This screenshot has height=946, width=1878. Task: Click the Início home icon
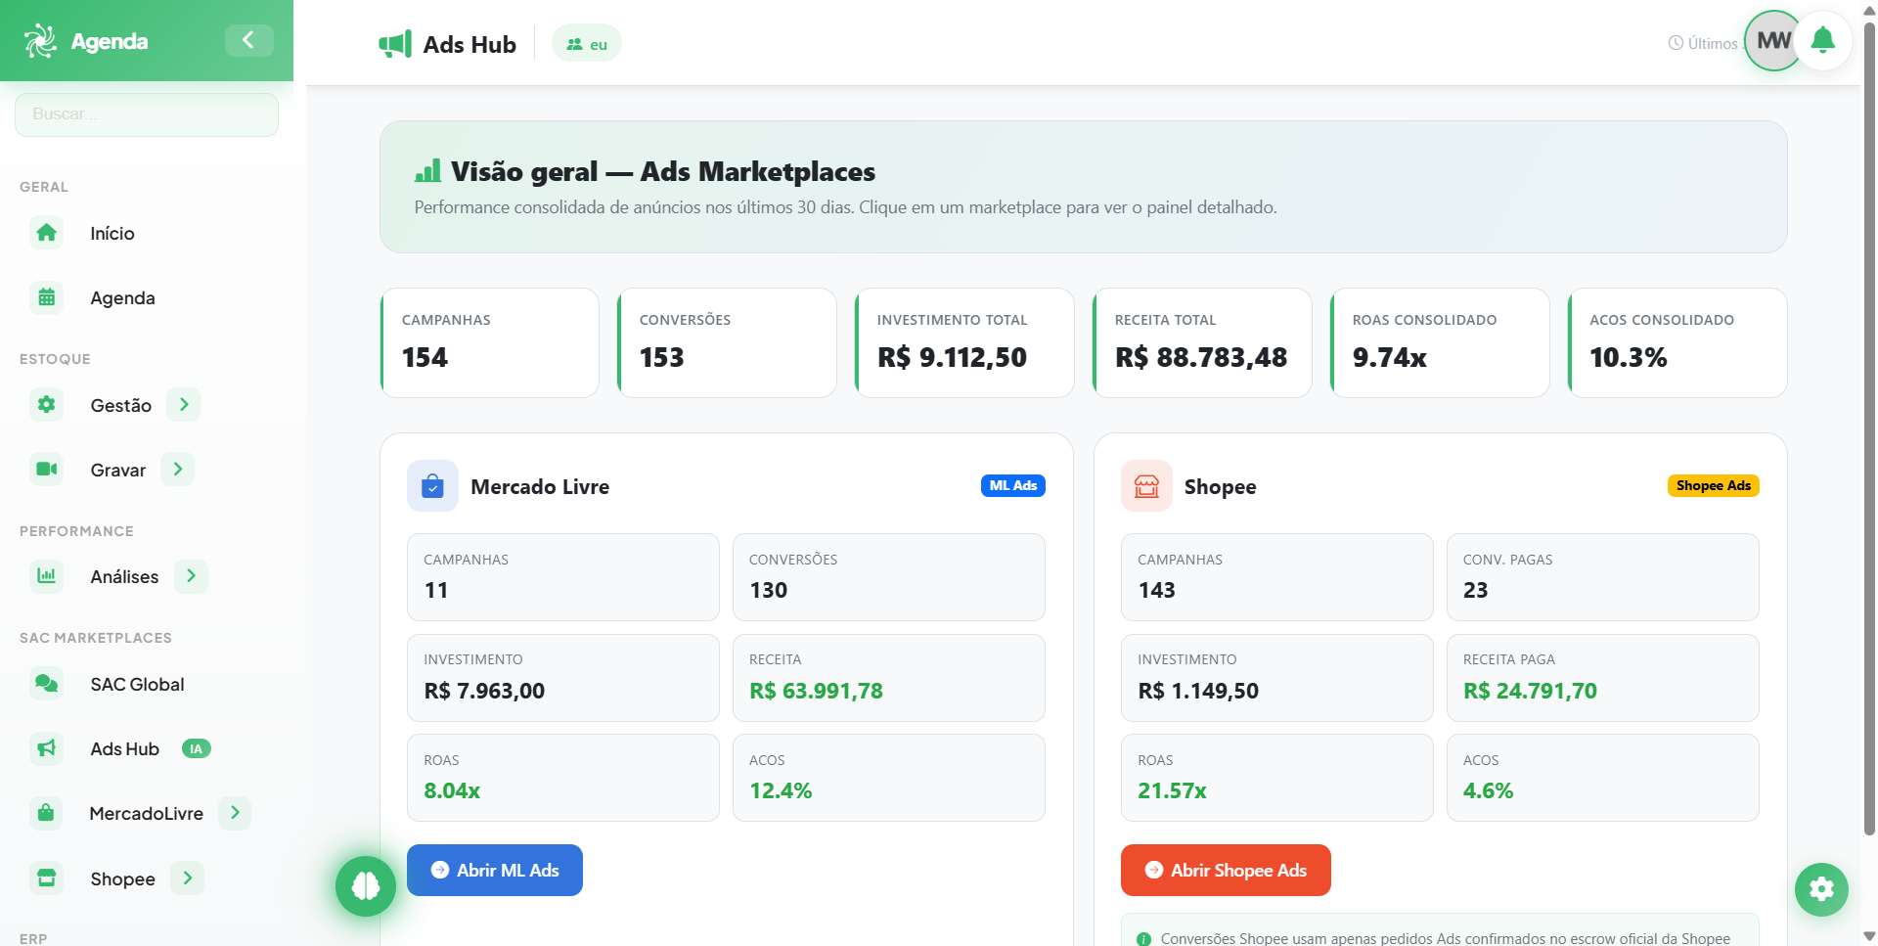pyautogui.click(x=46, y=233)
